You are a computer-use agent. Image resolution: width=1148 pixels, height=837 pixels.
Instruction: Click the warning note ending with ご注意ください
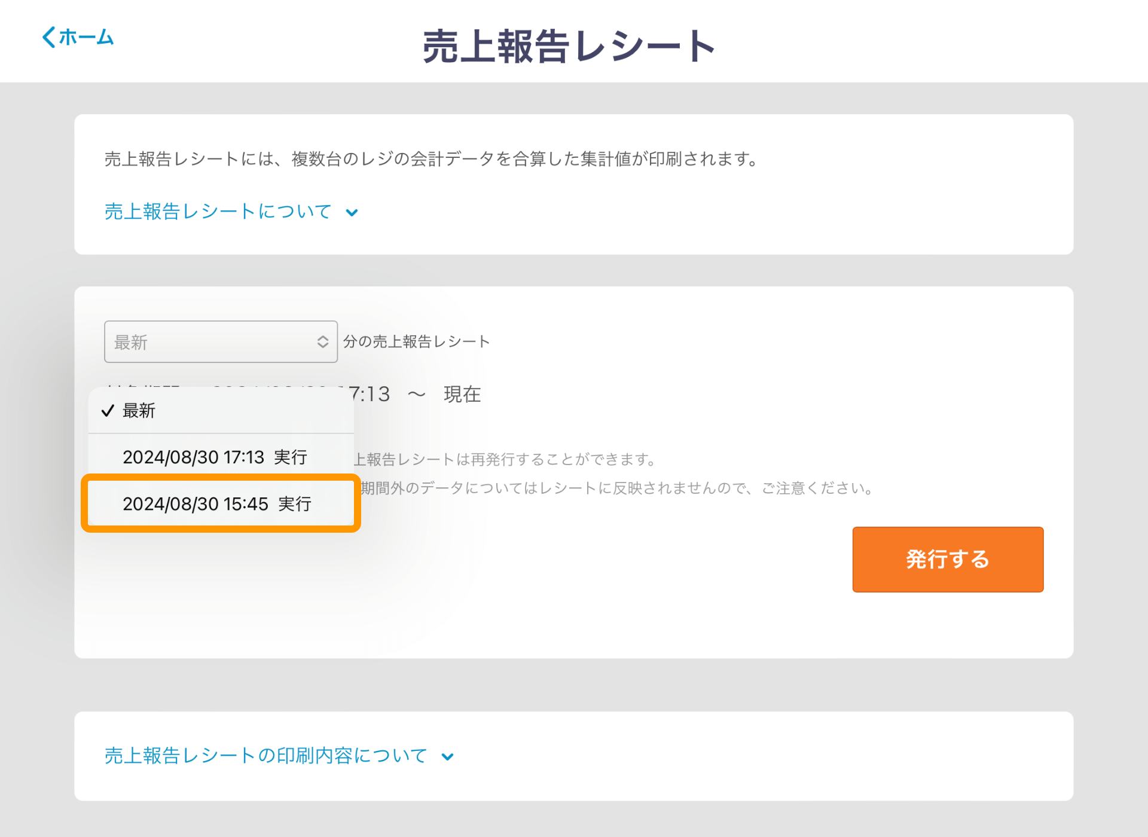click(x=617, y=488)
